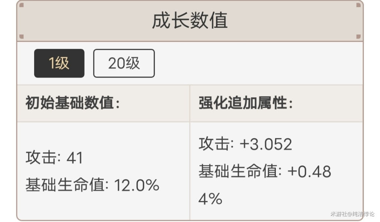Open the 米游社@纯洁悖论 watermark credit

click(353, 214)
